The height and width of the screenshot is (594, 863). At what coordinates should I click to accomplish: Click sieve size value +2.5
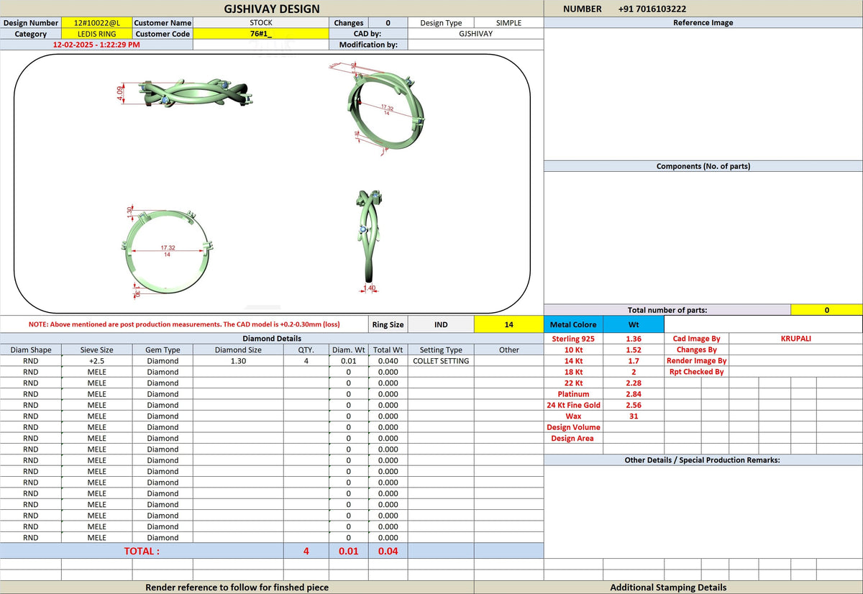(x=97, y=360)
